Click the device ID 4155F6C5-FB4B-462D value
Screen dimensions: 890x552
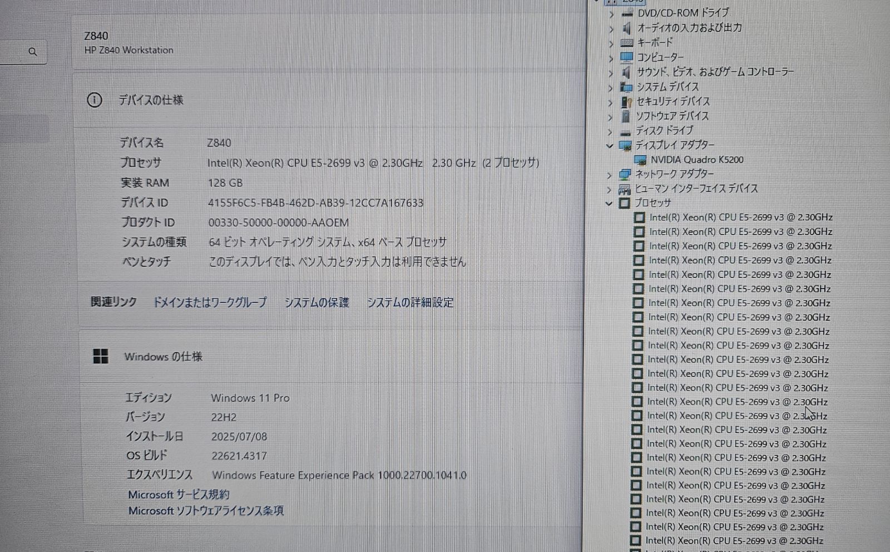(315, 203)
